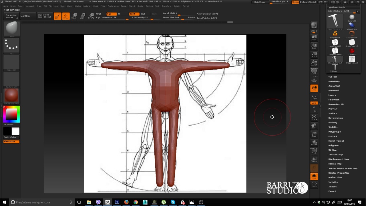Screen dimensions: 366x206
Task: Select the Rotate transform tool in top shelf
Action: pos(91,16)
